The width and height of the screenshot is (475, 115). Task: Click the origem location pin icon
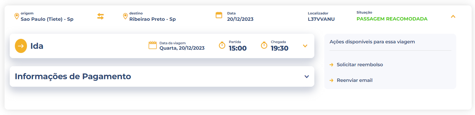(17, 16)
